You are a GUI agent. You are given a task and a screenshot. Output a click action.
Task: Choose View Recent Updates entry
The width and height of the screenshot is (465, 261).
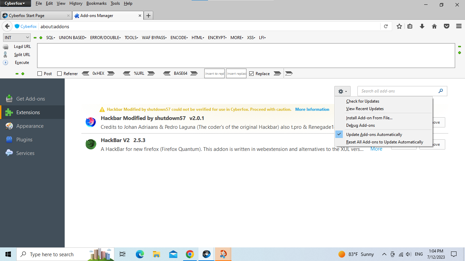click(384, 109)
